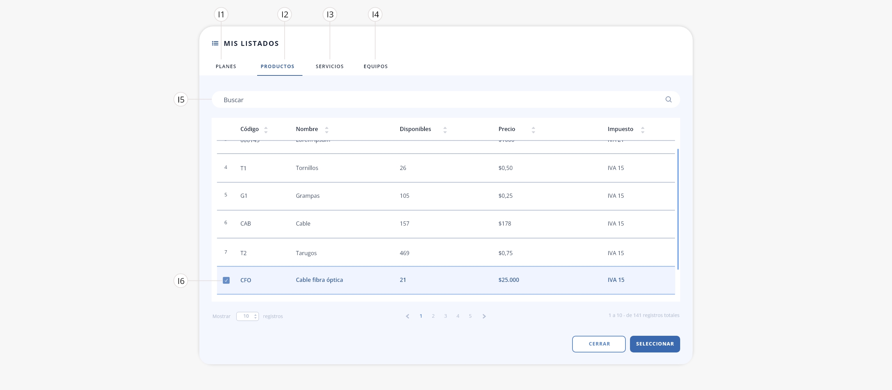Open the records-per-page dropdown showing 10
This screenshot has height=390, width=892.
click(x=247, y=316)
